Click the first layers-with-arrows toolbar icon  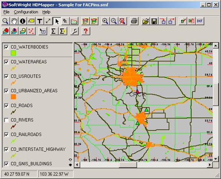pyautogui.click(x=85, y=21)
